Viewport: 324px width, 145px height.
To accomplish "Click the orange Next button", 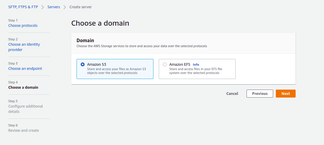I will (286, 93).
